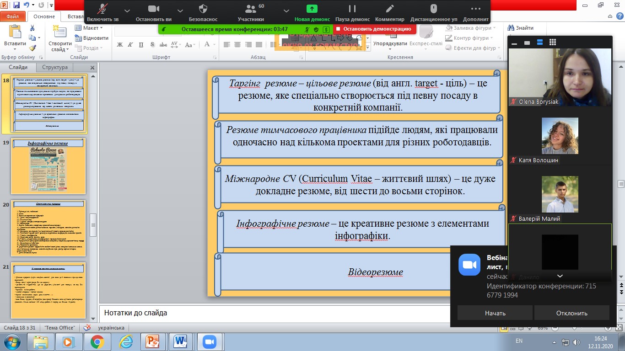The height and width of the screenshot is (351, 625).
Task: Click red Stop Share button
Action: tap(374, 29)
